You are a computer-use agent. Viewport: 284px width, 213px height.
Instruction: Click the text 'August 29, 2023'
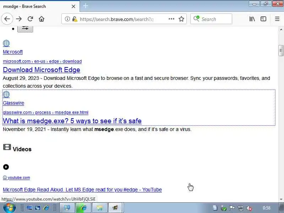(x=21, y=78)
